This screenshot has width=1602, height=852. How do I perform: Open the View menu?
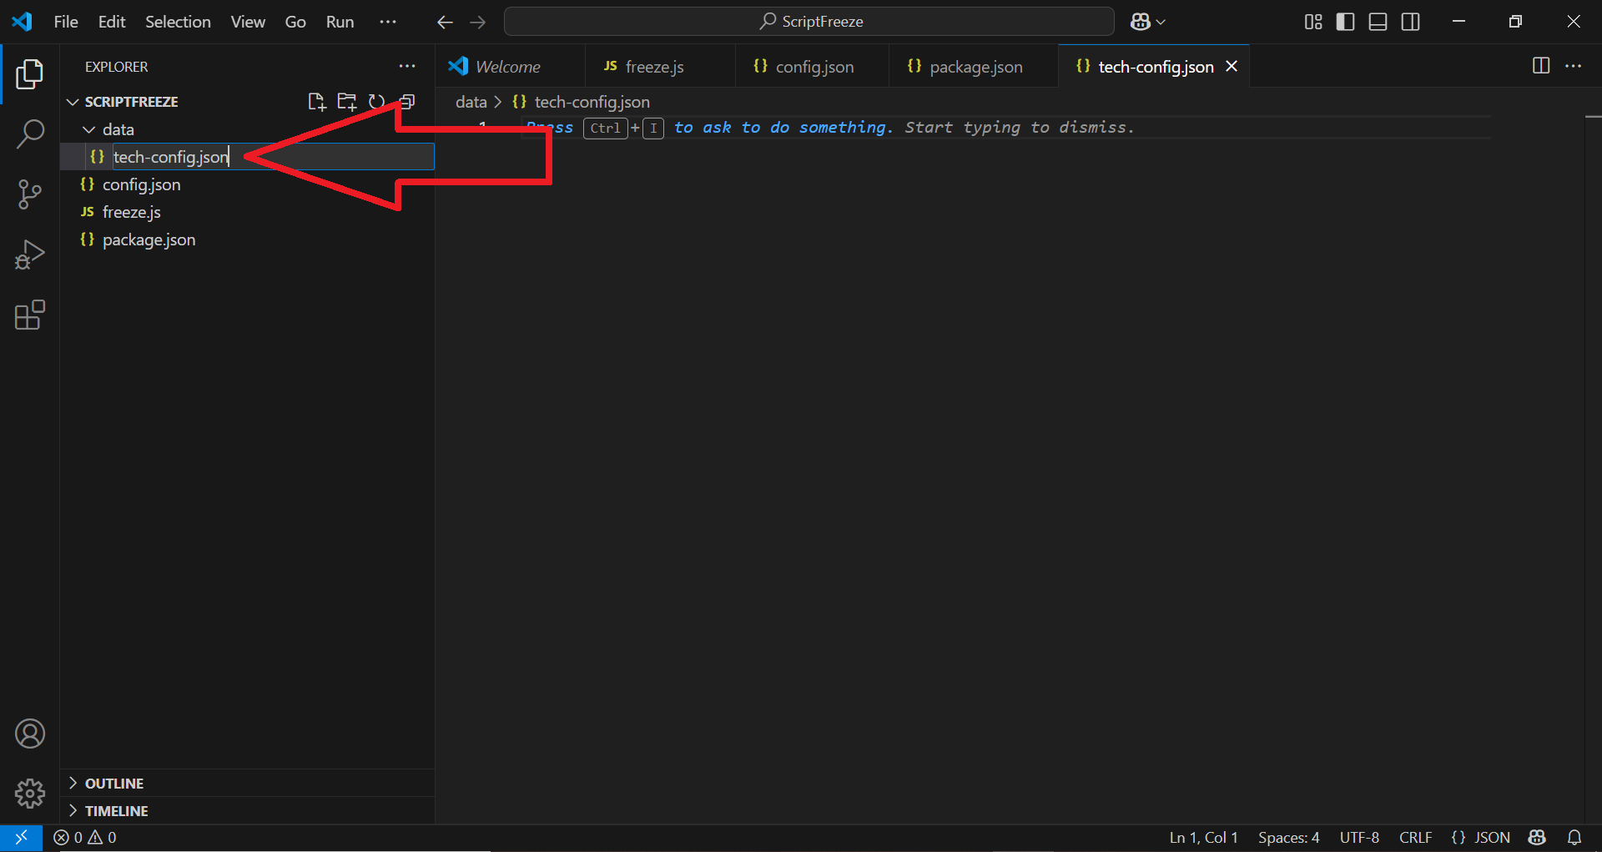(x=248, y=22)
